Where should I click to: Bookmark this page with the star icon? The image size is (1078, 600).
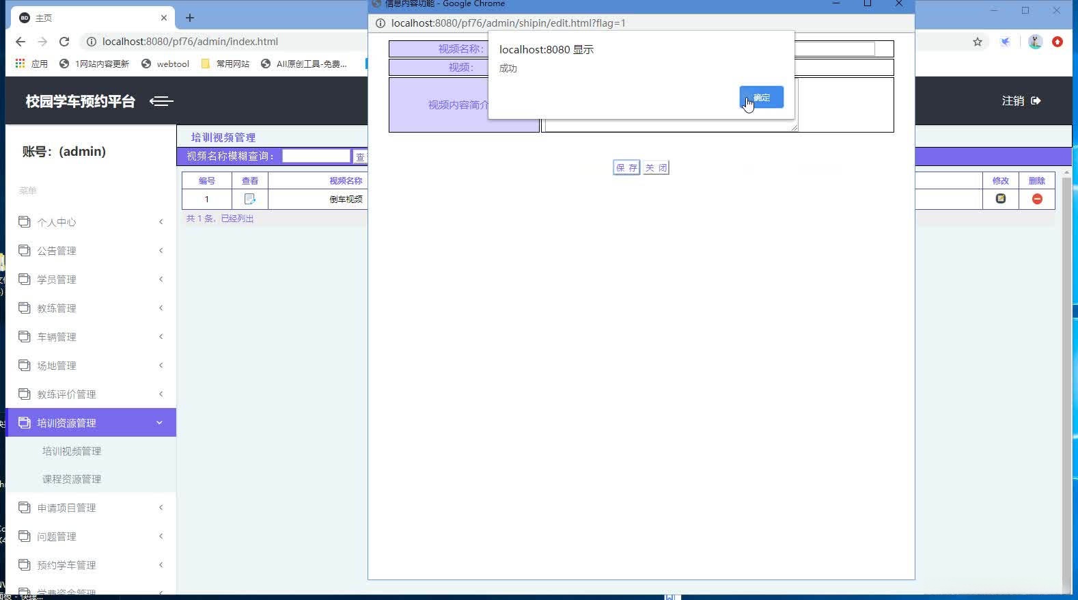coord(978,42)
